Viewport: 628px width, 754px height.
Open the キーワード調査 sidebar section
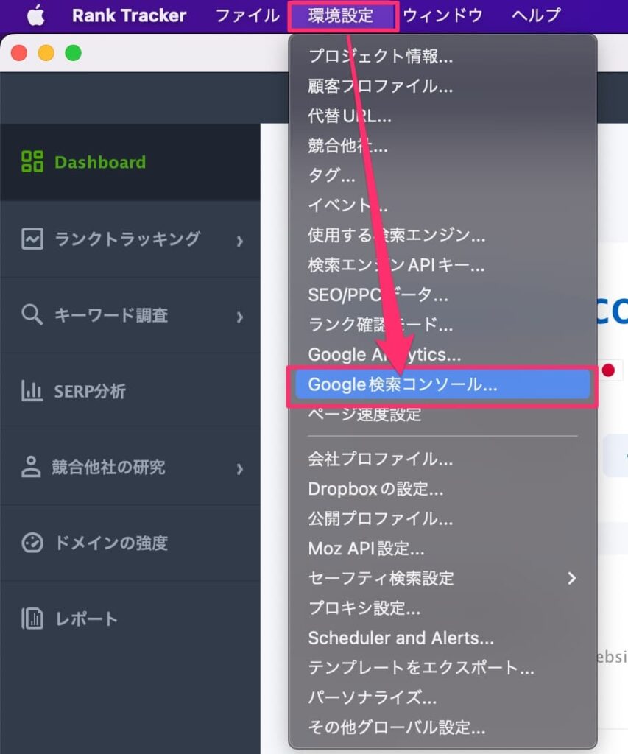[x=130, y=315]
